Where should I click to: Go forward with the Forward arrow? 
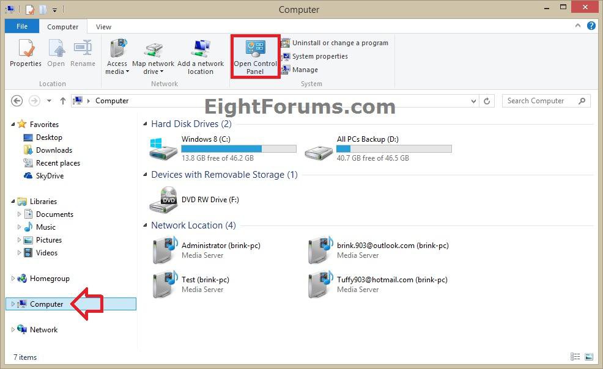tap(35, 101)
